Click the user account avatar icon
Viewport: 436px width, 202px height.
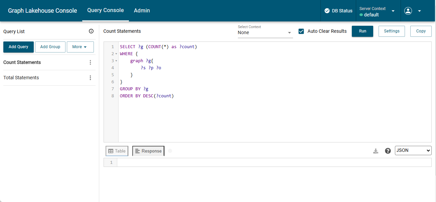coord(408,11)
